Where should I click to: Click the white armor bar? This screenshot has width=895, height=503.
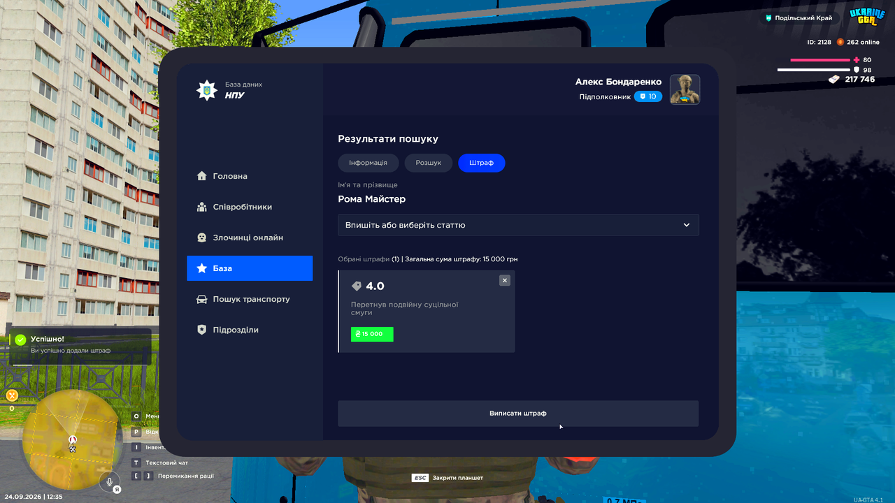pyautogui.click(x=814, y=70)
